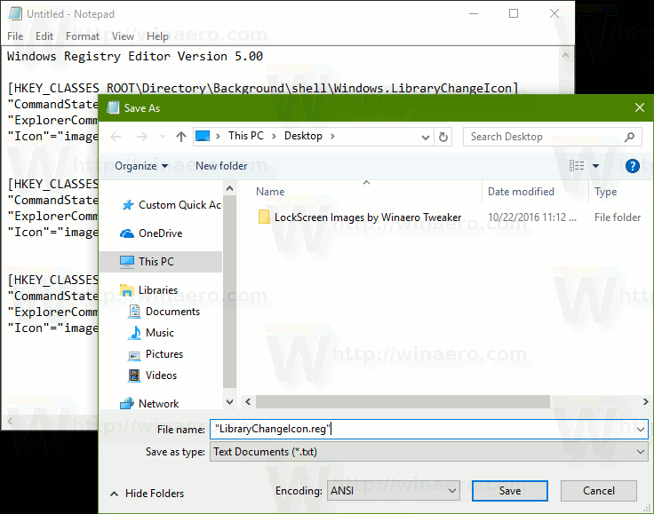Click Windows Registry Editor Version text line
This screenshot has width=654, height=514.
(135, 56)
